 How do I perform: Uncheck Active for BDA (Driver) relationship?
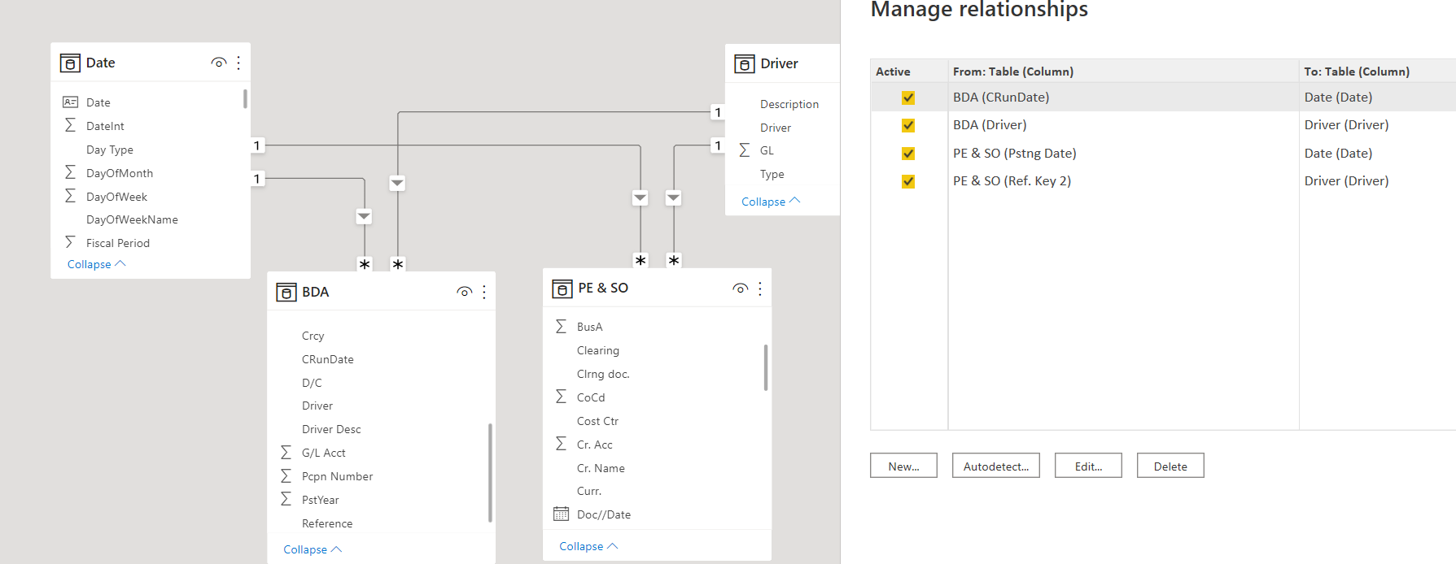[908, 125]
